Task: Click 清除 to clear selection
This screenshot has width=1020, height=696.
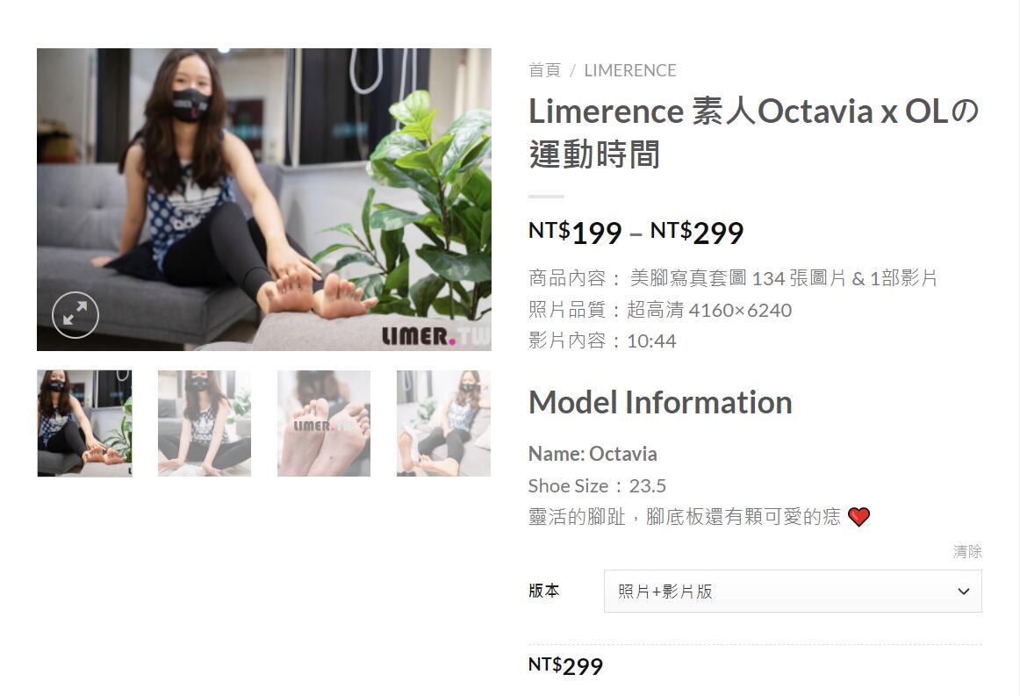Action: pyautogui.click(x=967, y=551)
